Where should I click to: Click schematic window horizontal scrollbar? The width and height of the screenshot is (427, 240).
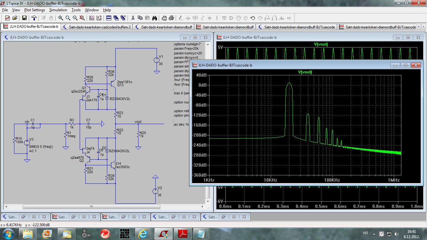pyautogui.click(x=91, y=207)
